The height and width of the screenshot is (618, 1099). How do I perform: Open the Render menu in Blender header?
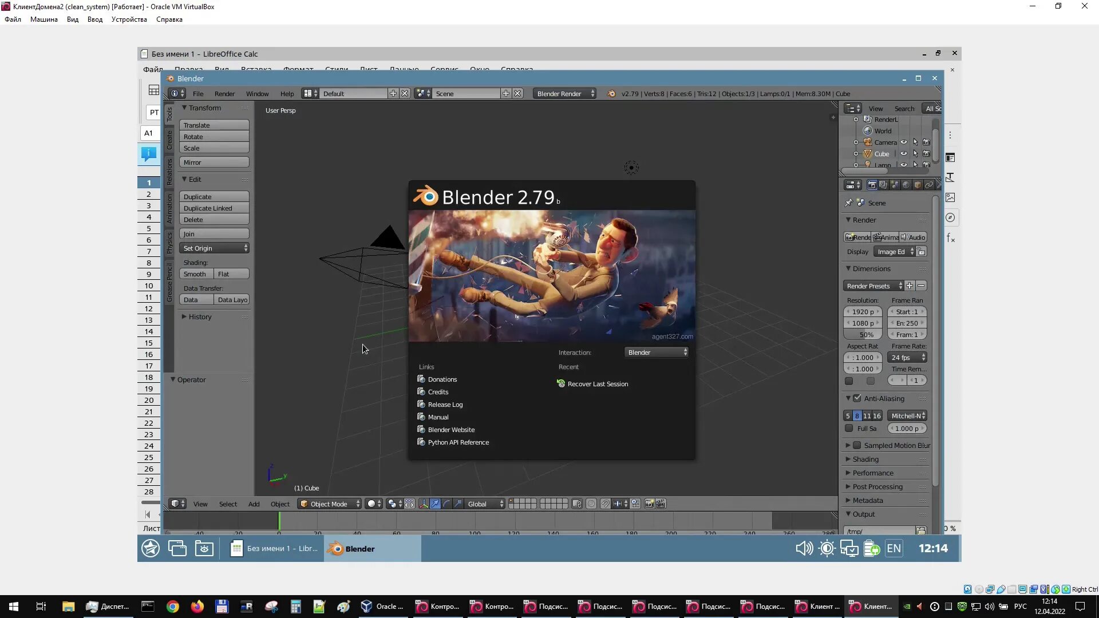click(x=224, y=94)
